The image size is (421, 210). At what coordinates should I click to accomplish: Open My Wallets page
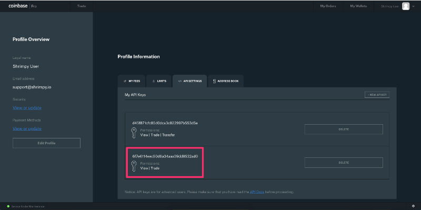point(358,6)
